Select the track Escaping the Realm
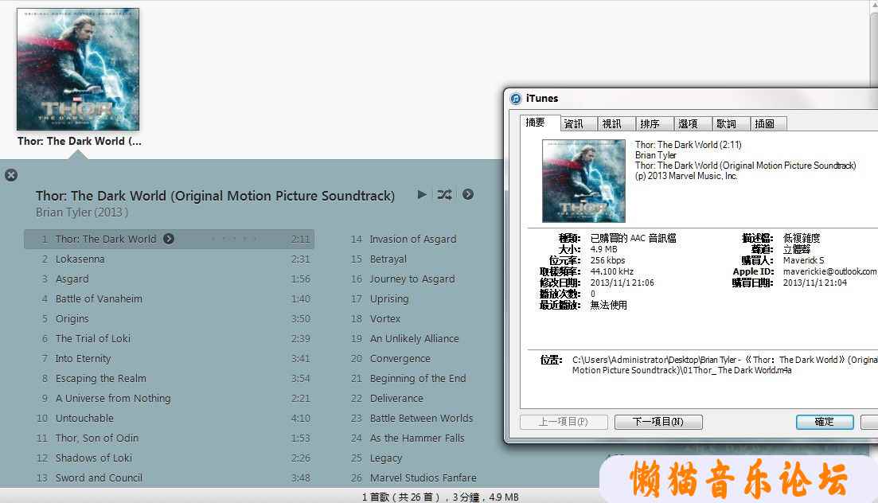The image size is (878, 503). 169,379
